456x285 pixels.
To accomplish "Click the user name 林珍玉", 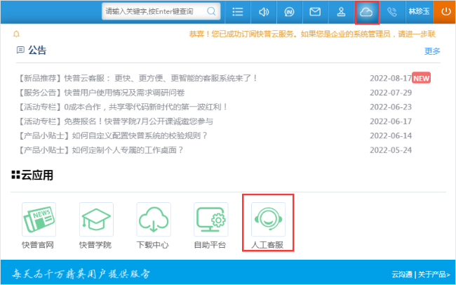I will pyautogui.click(x=418, y=12).
